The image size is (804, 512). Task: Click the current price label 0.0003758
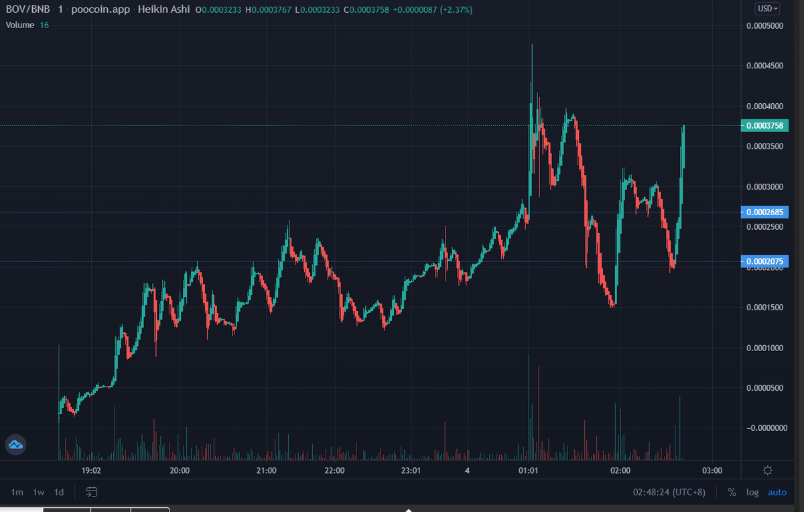(x=765, y=125)
